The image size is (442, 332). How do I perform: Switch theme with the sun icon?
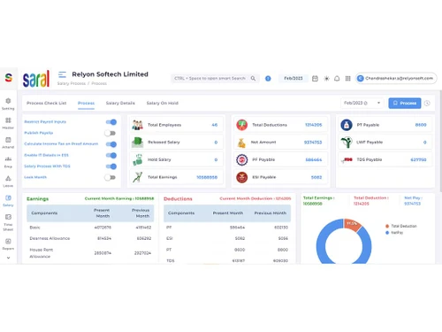326,79
